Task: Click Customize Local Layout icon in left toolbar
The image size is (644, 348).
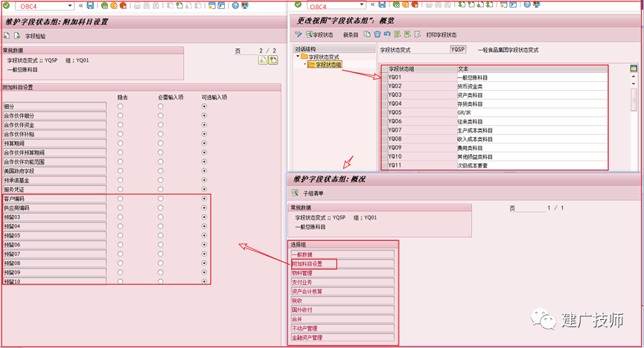Action: 244,5
